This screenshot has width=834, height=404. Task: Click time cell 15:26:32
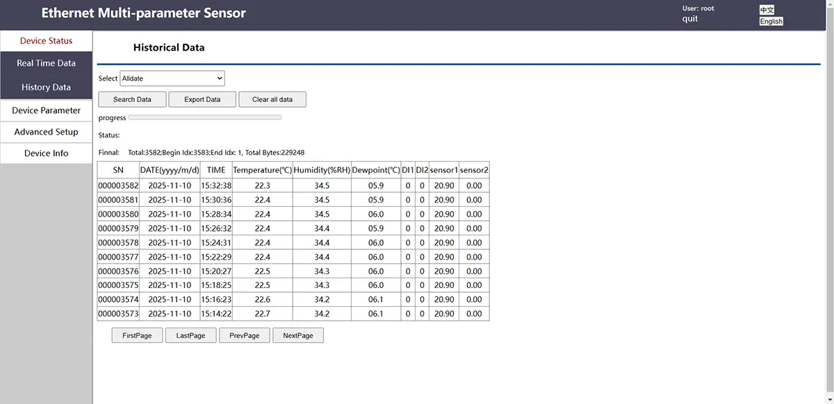pyautogui.click(x=216, y=228)
